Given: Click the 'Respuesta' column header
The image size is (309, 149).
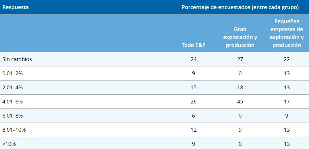Looking at the screenshot, I should (x=16, y=7).
